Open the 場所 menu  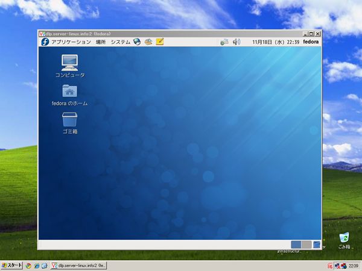coord(101,42)
